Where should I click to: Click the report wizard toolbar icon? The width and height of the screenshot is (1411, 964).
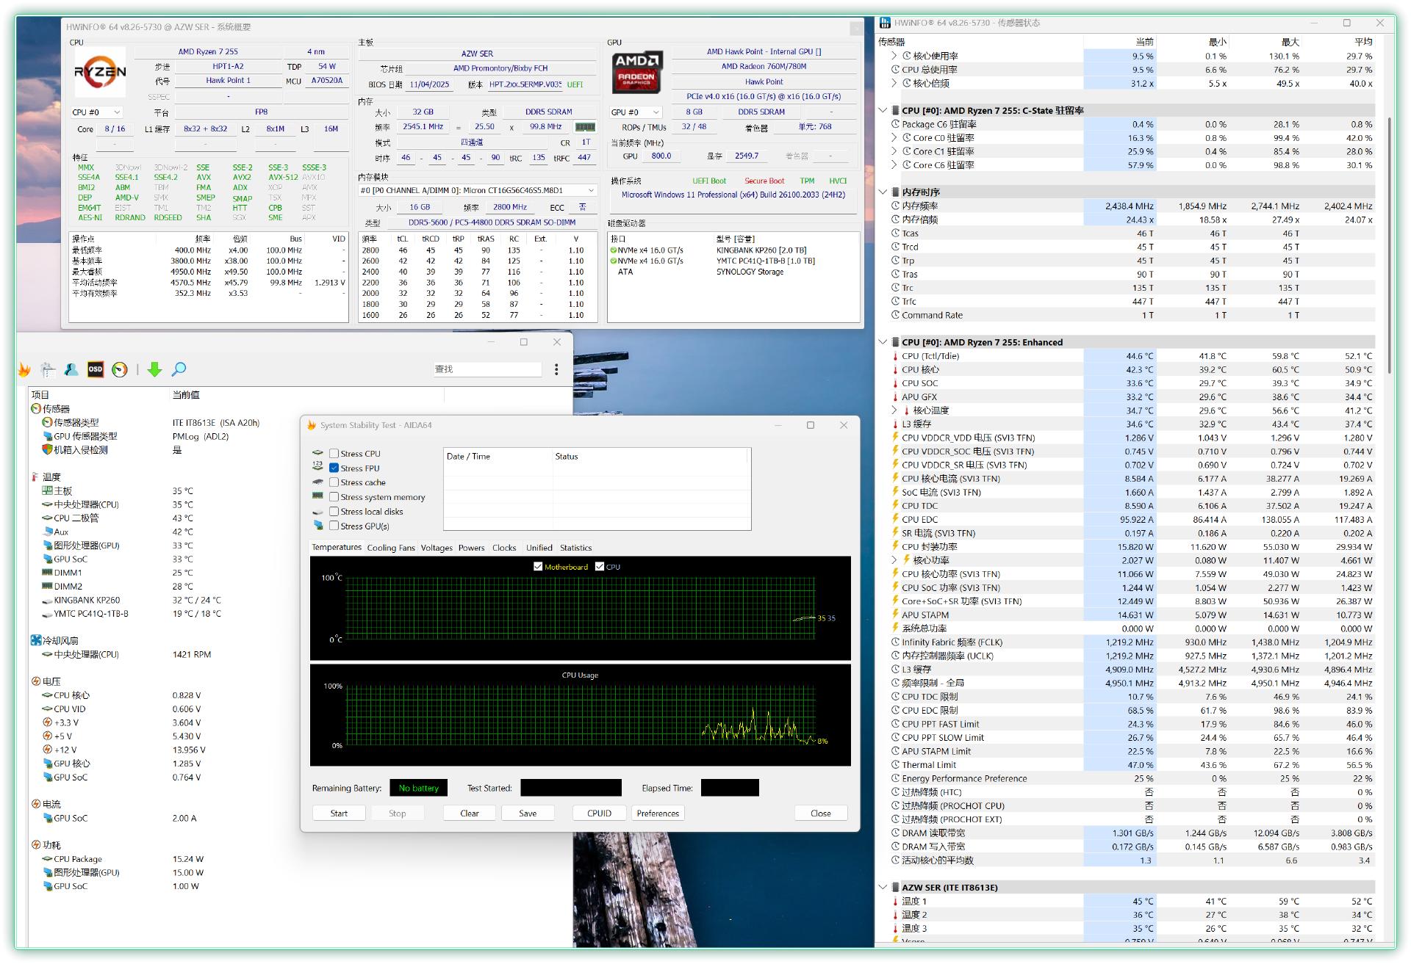tap(48, 369)
